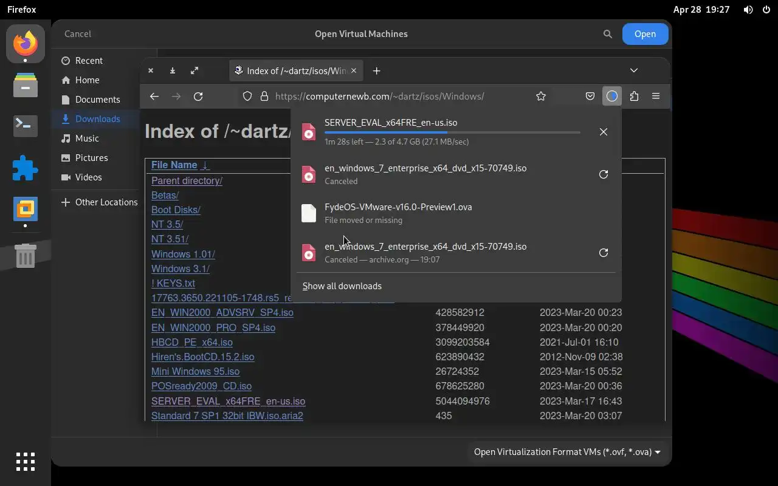
Task: Open the Trash in the dock
Action: [26, 256]
